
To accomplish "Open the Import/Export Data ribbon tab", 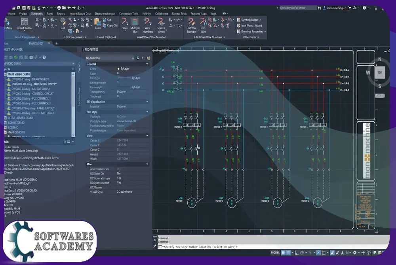I will pyautogui.click(x=80, y=13).
